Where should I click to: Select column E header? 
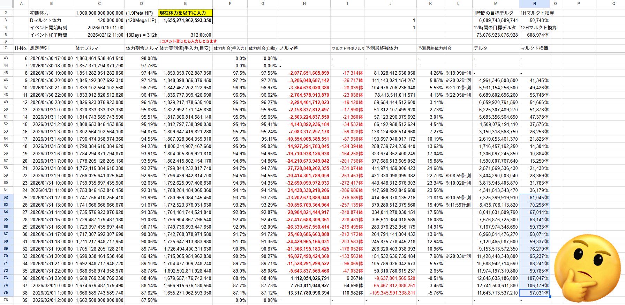(185, 3)
